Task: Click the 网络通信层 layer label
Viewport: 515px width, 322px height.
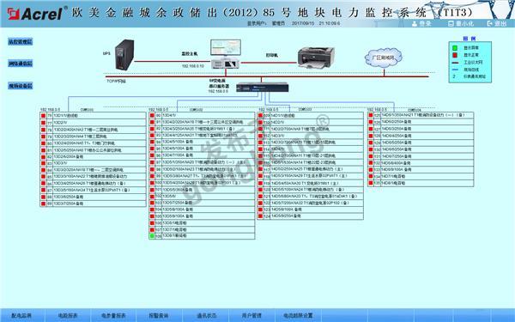Action: [21, 64]
